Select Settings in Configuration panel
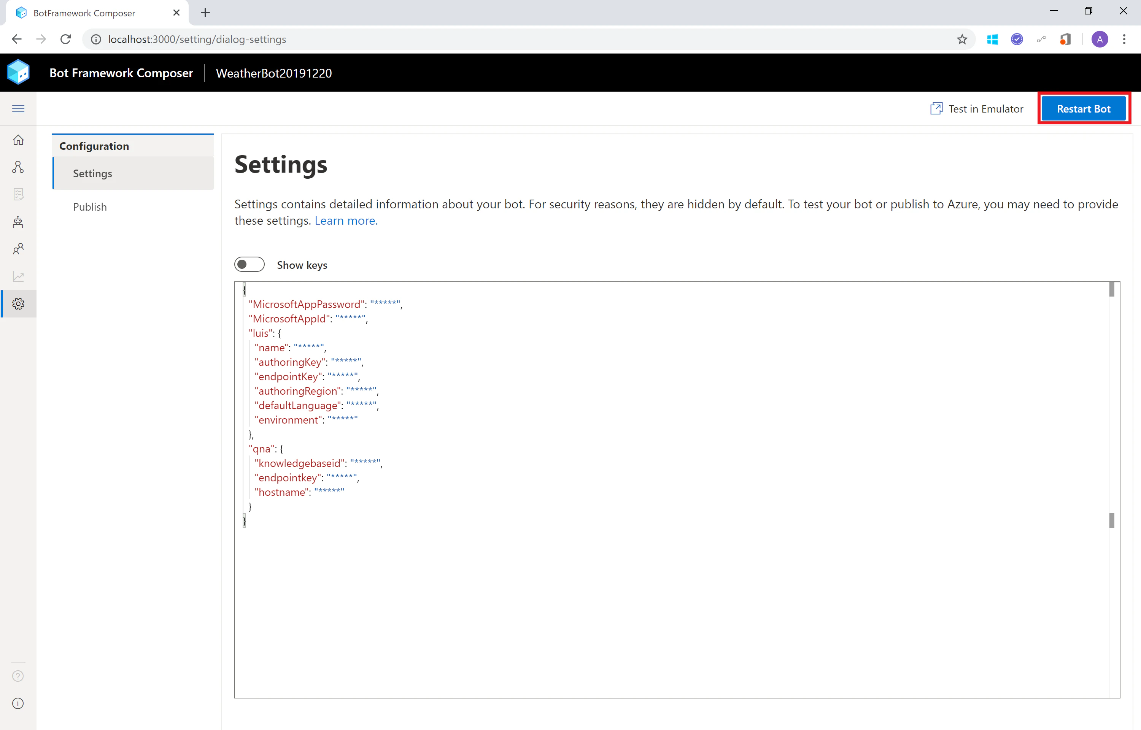The width and height of the screenshot is (1141, 730). [x=133, y=173]
